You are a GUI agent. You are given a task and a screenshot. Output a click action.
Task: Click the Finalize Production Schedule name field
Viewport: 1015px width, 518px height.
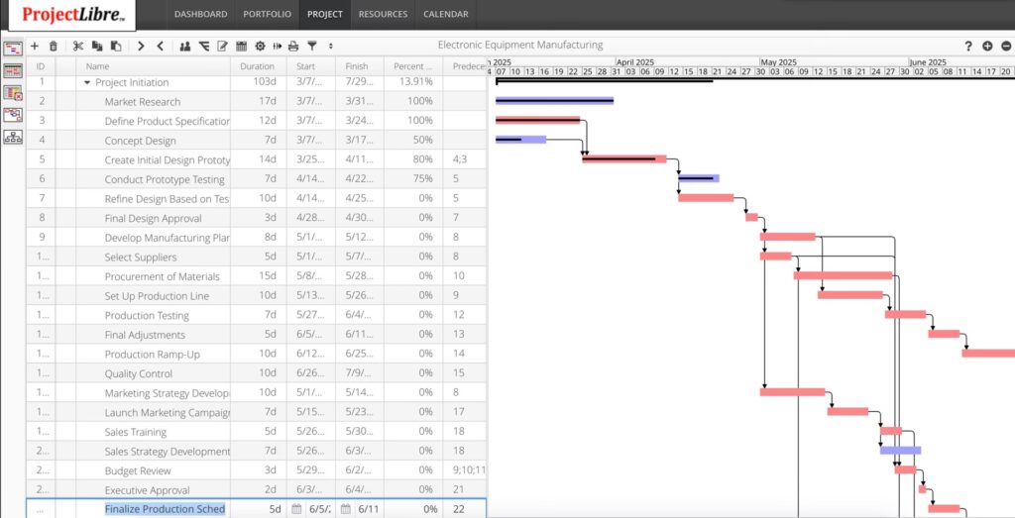coord(165,509)
